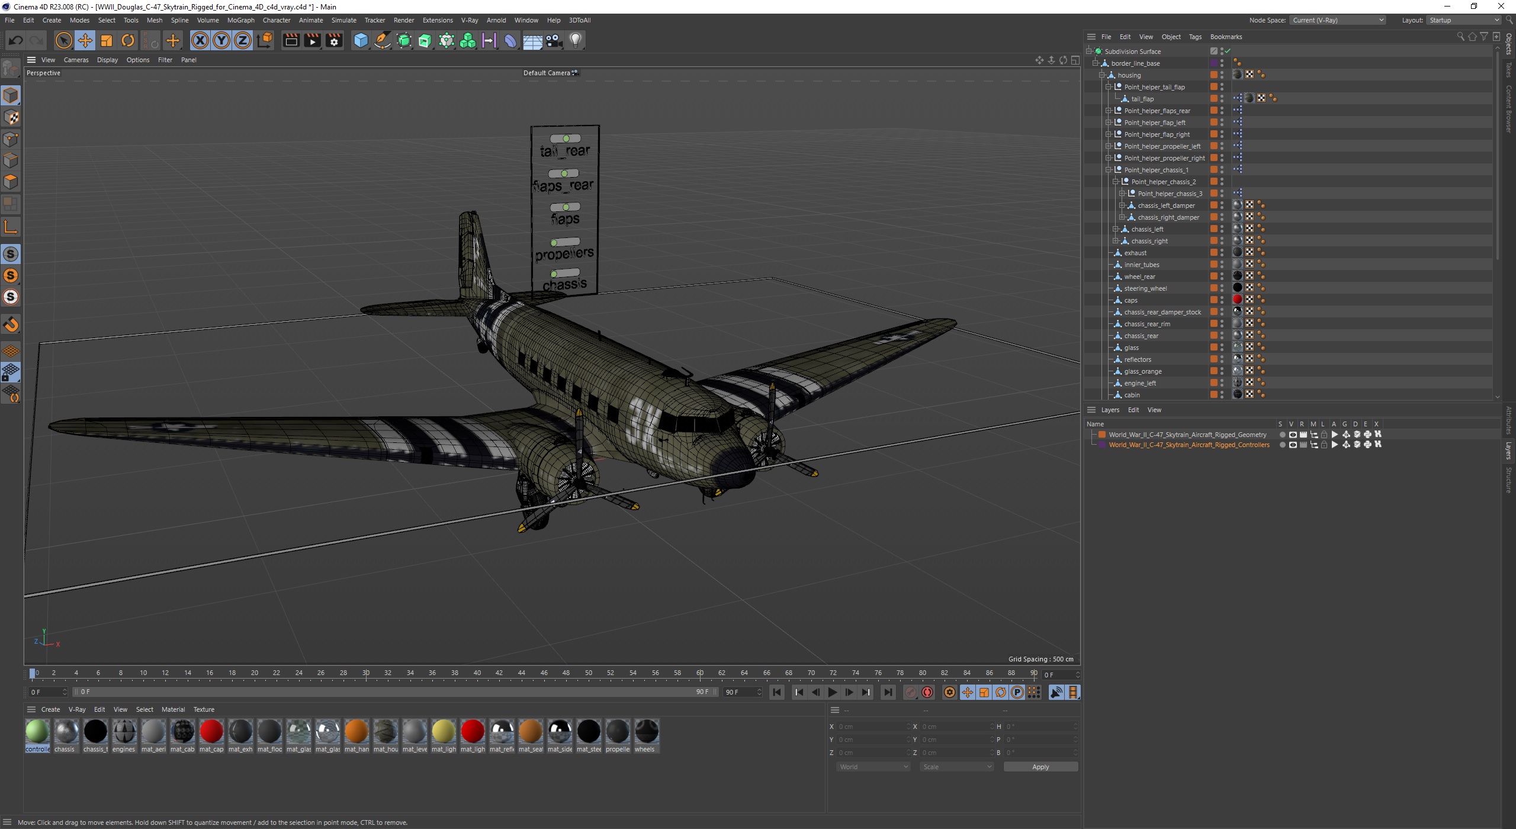Add a Cube primitive object
The height and width of the screenshot is (829, 1516).
tap(361, 40)
